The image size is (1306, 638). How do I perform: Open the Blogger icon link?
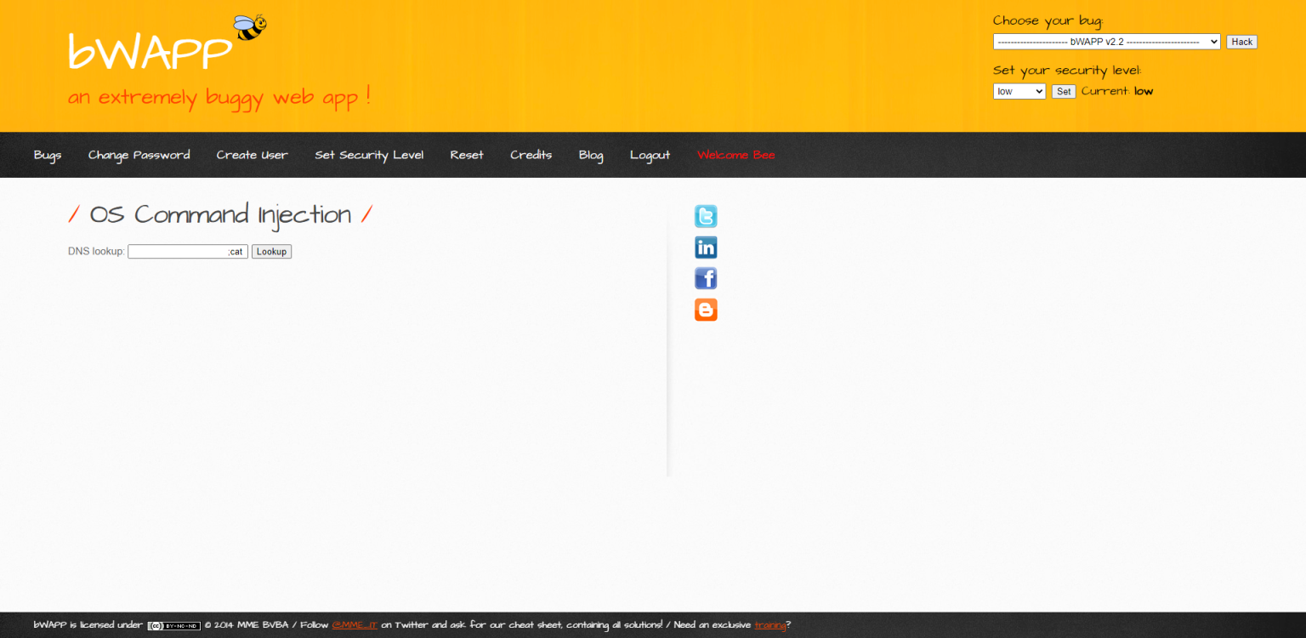tap(706, 310)
